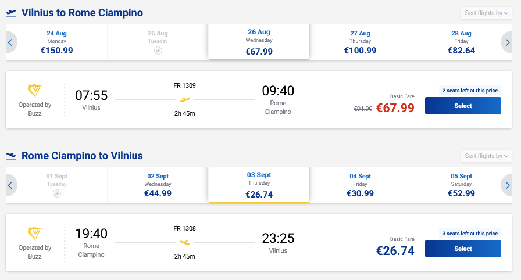Switch to 04 Sept Friday €30.99 date
The width and height of the screenshot is (521, 280).
point(360,185)
